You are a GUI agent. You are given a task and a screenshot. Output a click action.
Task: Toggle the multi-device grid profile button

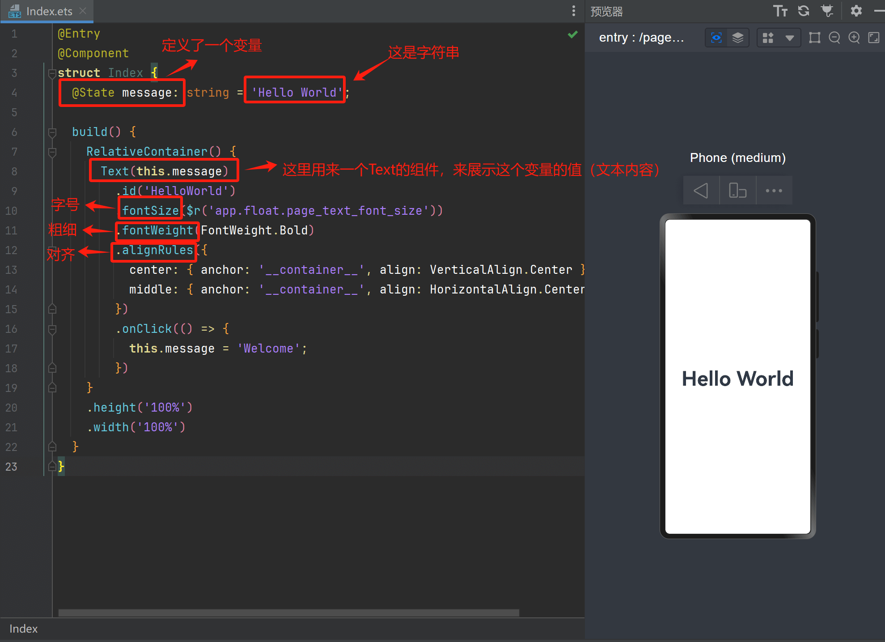pos(768,38)
